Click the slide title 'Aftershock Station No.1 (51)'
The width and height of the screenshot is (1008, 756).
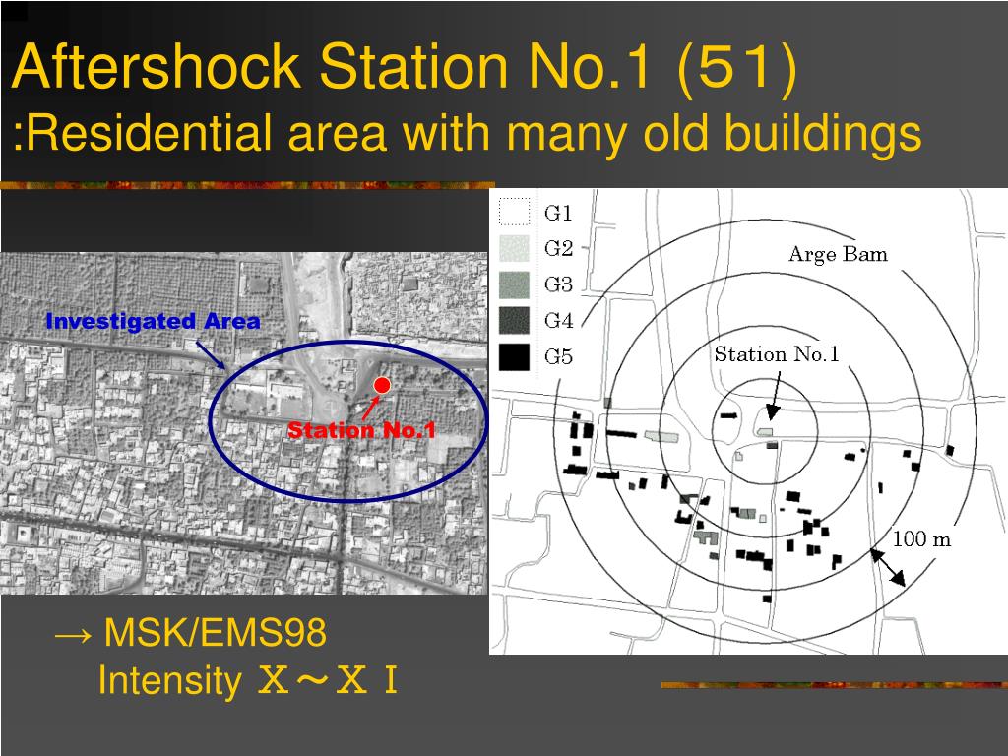(405, 68)
